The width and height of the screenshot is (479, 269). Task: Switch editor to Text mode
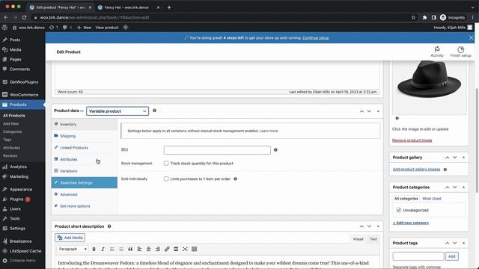point(373,239)
